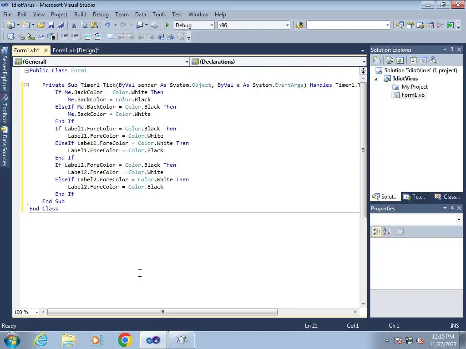Uncomment selected lines icon
466x349 pixels.
[x=97, y=36]
